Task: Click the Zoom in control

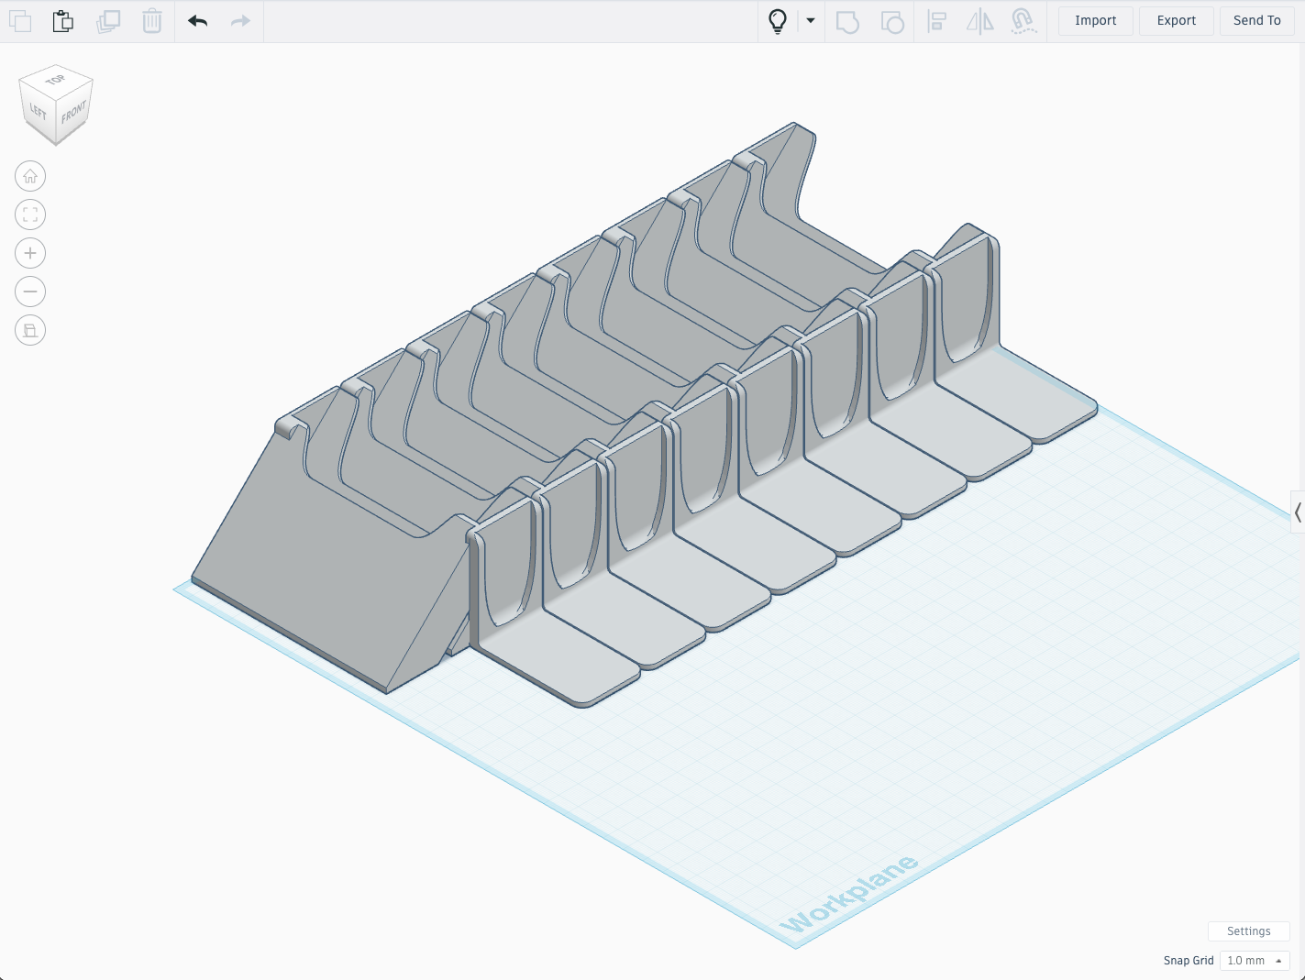Action: coord(30,253)
